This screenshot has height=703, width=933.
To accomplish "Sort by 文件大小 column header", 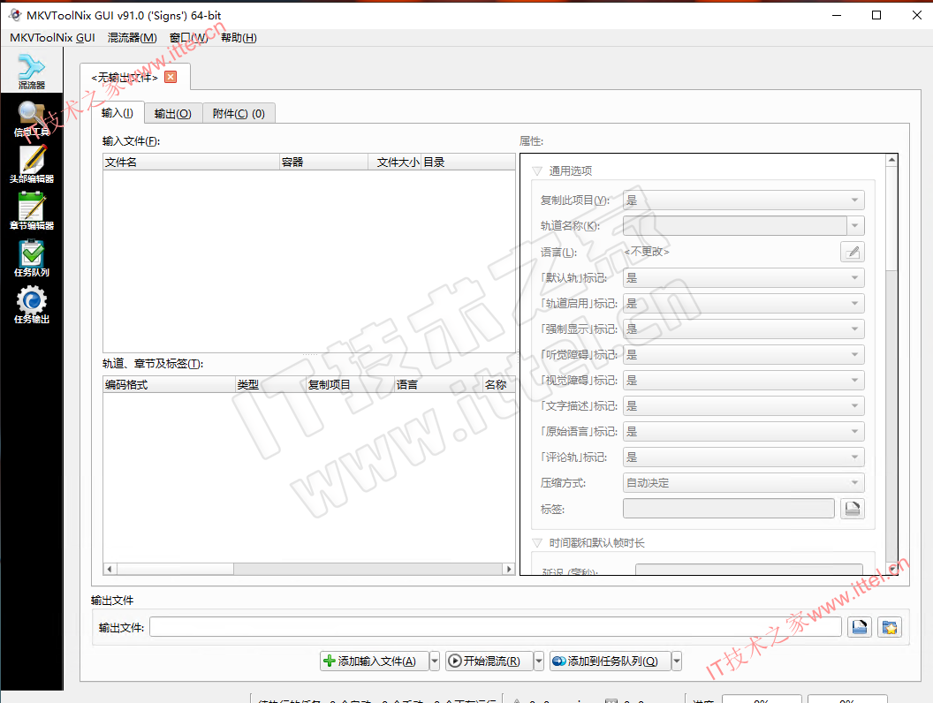I will pos(395,163).
